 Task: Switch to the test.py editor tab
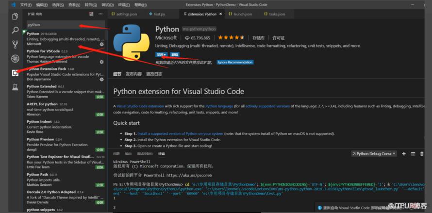[x=158, y=14]
